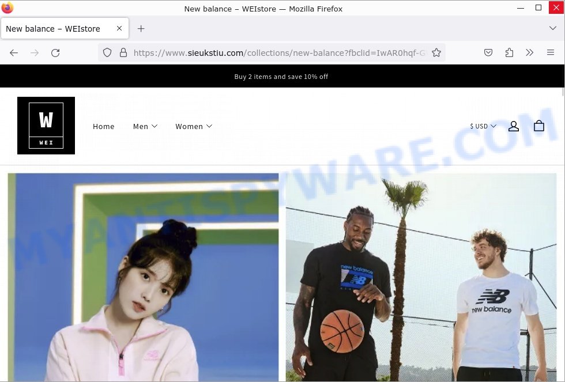Close the Firefox window

tap(556, 7)
